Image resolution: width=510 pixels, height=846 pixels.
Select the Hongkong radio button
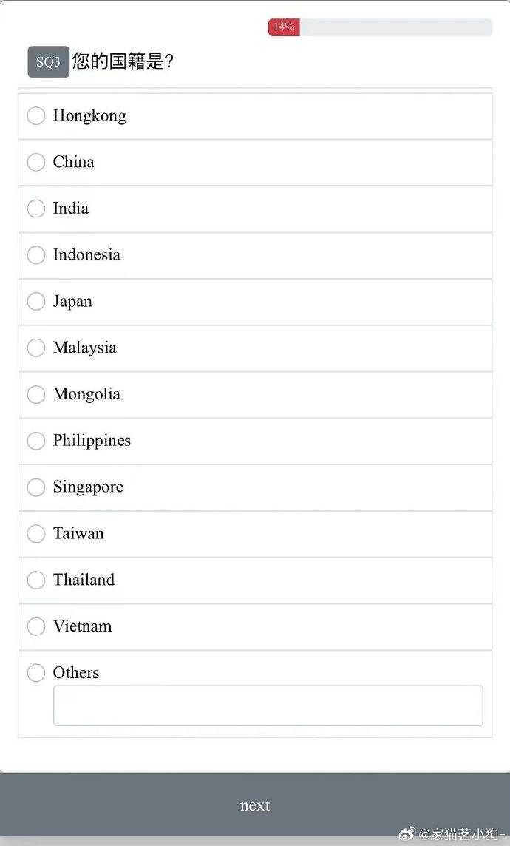(x=36, y=115)
